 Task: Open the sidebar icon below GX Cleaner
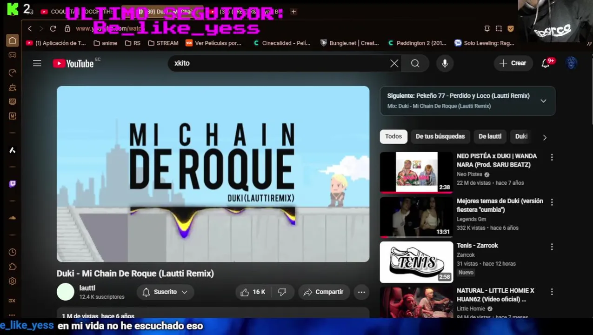[13, 101]
